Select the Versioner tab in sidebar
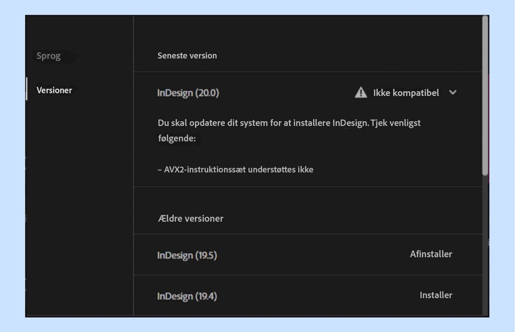This screenshot has width=515, height=332. tap(54, 90)
